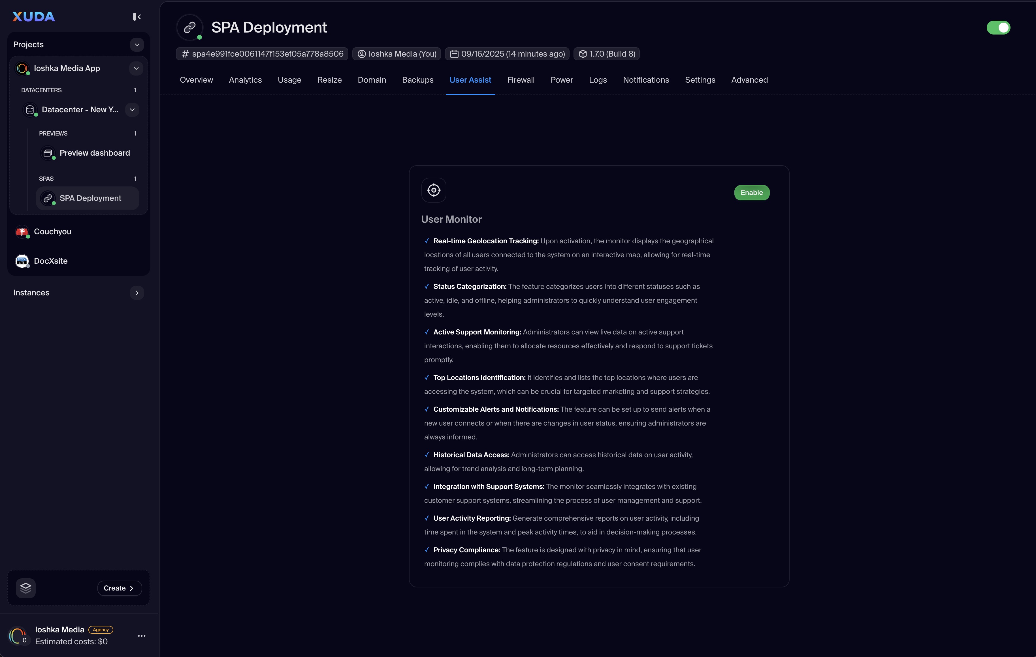This screenshot has width=1036, height=657.
Task: Click the Create button
Action: pyautogui.click(x=119, y=588)
